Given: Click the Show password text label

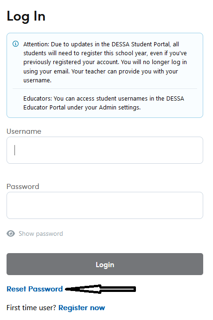Looking at the screenshot, I should tap(41, 233).
